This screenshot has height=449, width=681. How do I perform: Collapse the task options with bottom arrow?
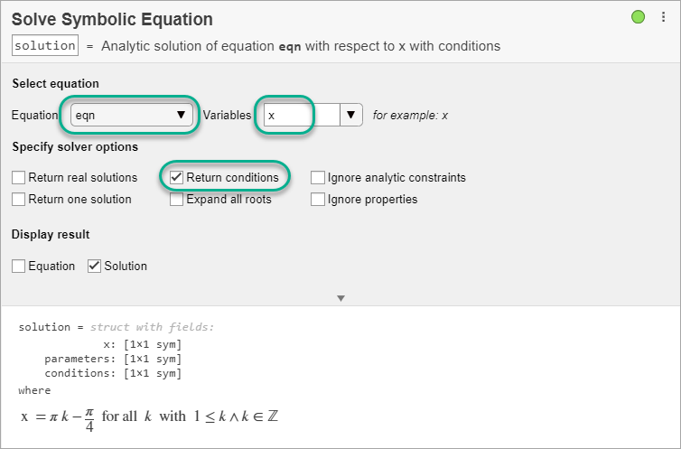[340, 298]
